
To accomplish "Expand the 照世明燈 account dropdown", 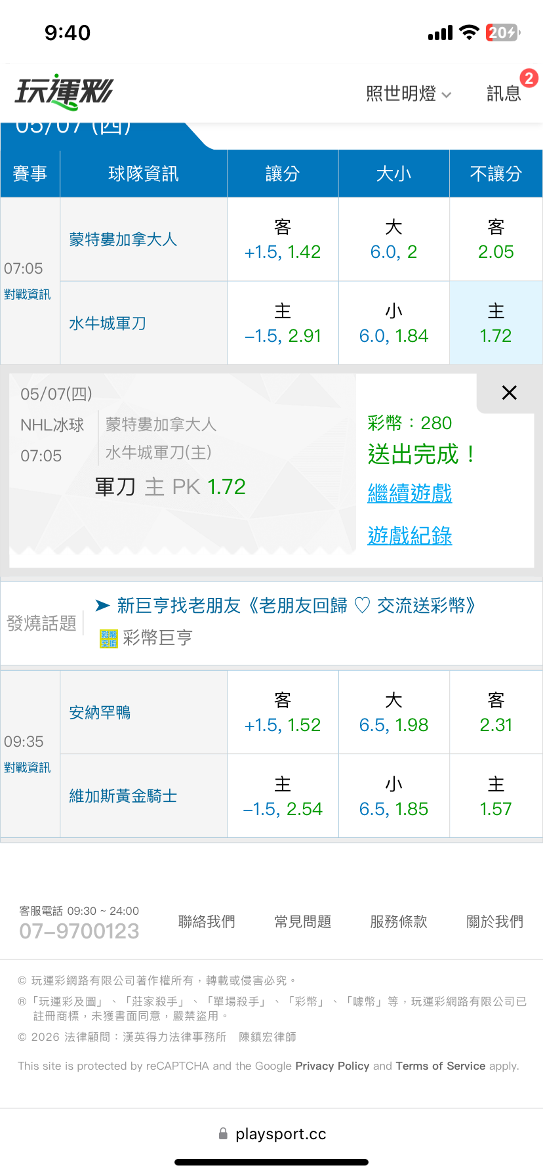I will (x=409, y=94).
